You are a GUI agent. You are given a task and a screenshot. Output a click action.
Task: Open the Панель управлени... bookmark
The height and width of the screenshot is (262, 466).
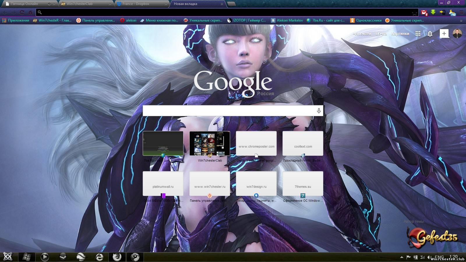coord(96,20)
